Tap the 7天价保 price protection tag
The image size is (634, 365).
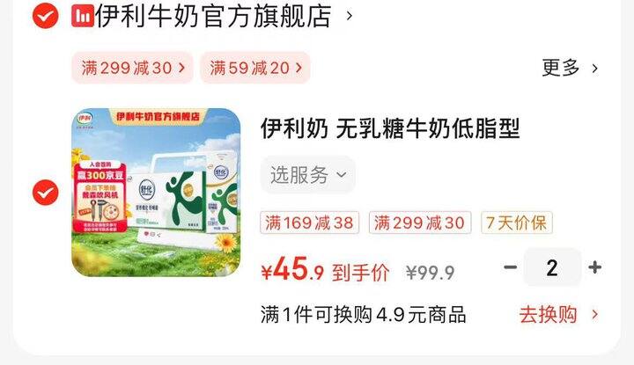(x=517, y=223)
